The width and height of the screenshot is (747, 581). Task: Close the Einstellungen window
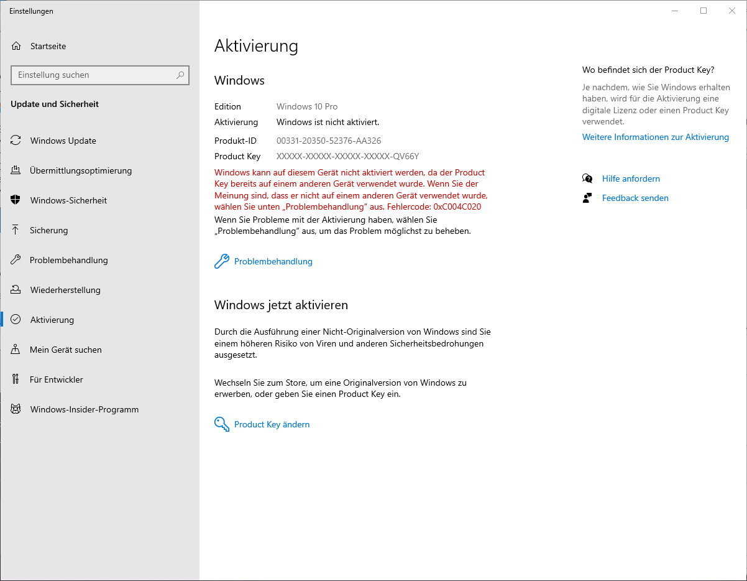click(x=732, y=11)
